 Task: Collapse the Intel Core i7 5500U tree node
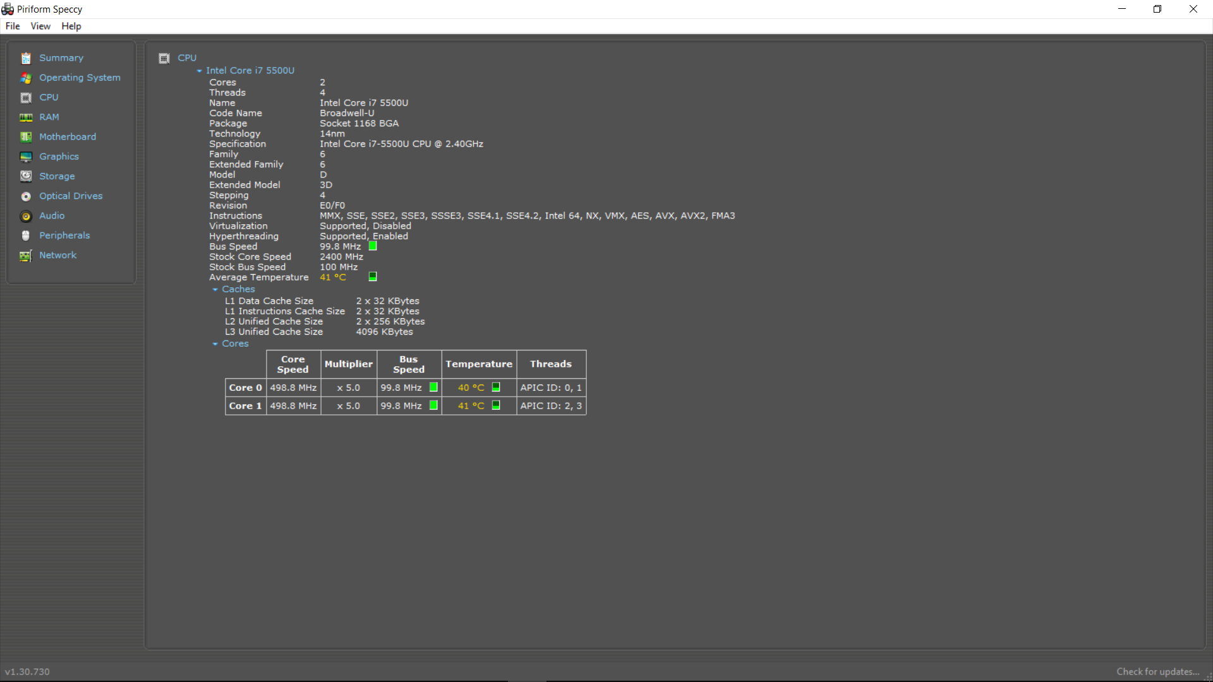click(200, 71)
